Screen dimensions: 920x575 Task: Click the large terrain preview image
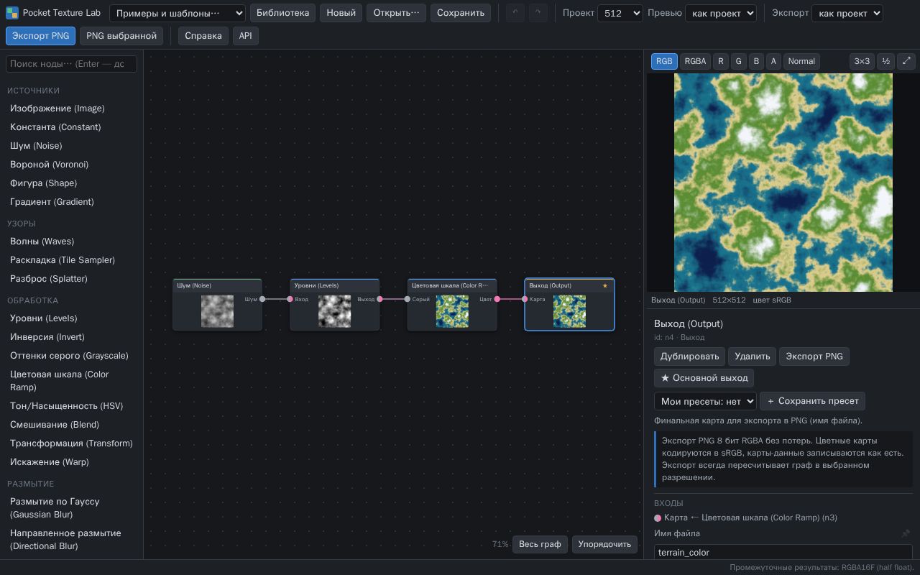click(783, 183)
